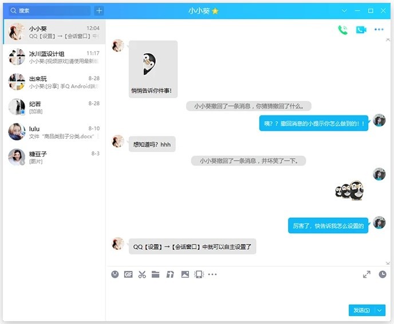
Task: Click the 小小葵撤回了一条消息,你猜猜撤回了什么 notice
Action: (249, 106)
